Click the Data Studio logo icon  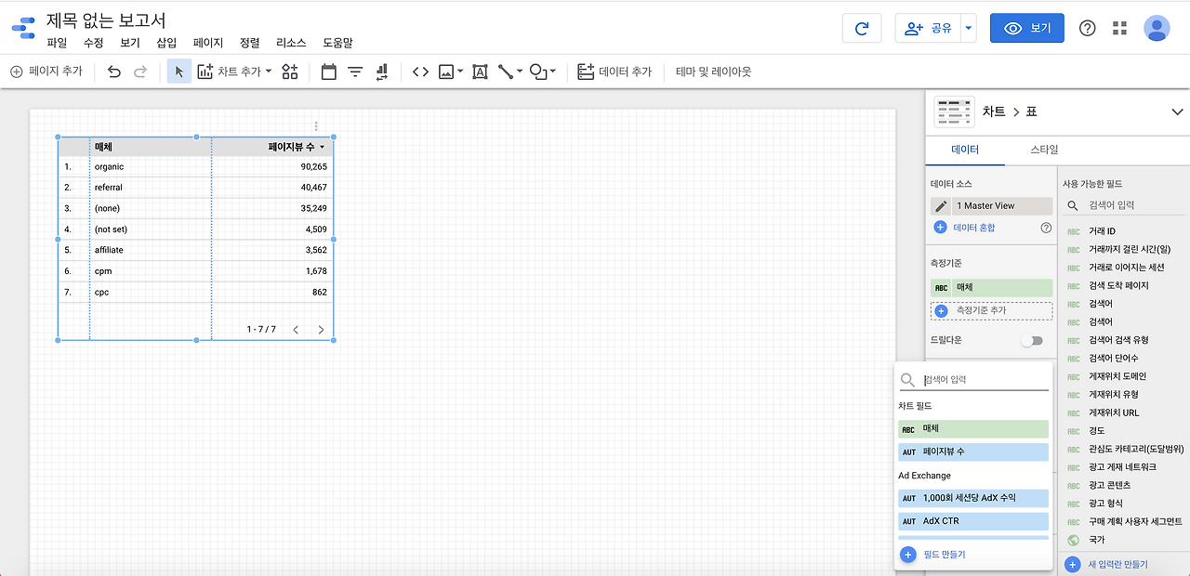click(23, 28)
